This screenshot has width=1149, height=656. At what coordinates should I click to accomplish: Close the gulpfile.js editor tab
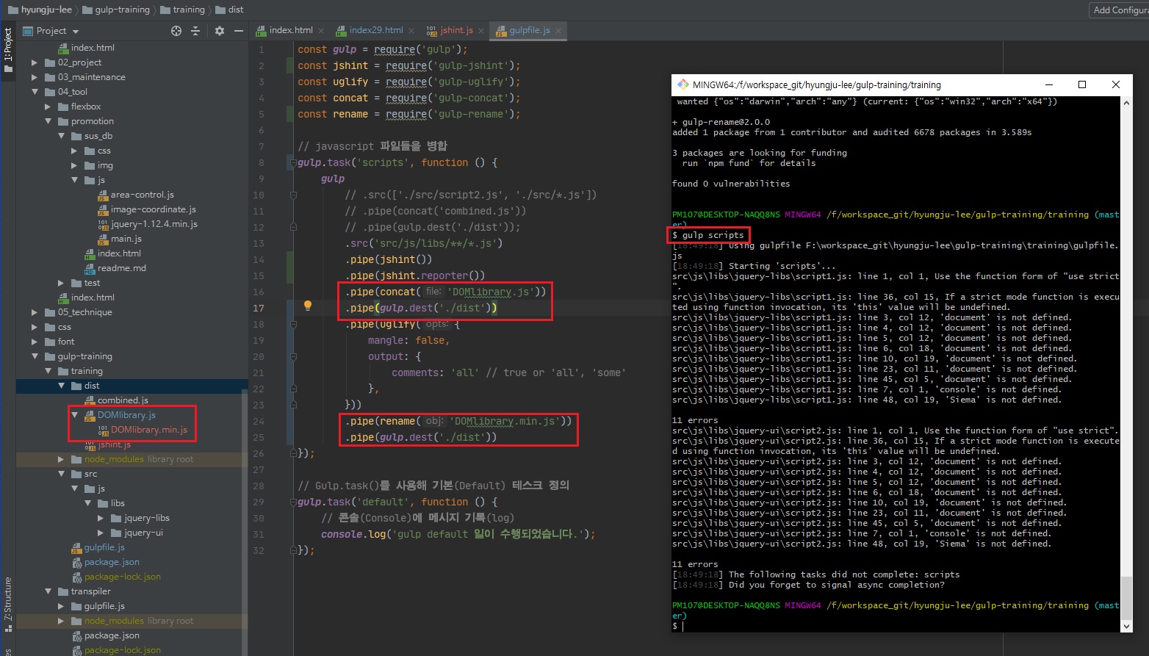(558, 30)
